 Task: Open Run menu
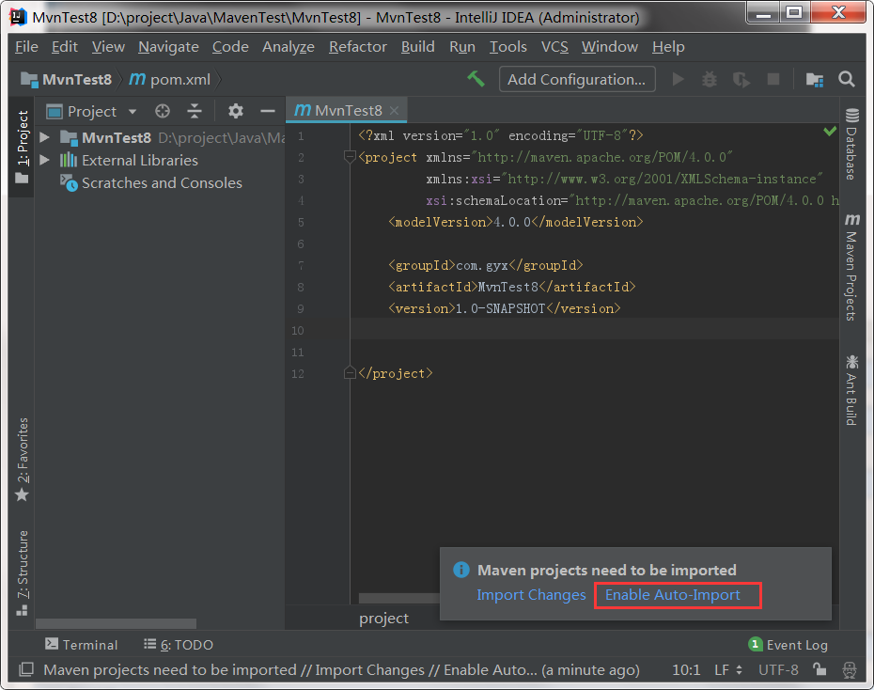pyautogui.click(x=462, y=47)
